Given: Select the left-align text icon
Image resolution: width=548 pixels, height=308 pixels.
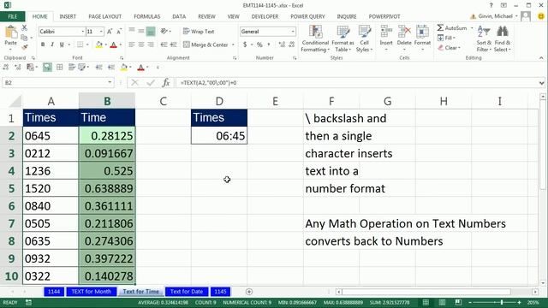Looking at the screenshot, I should tap(131, 44).
